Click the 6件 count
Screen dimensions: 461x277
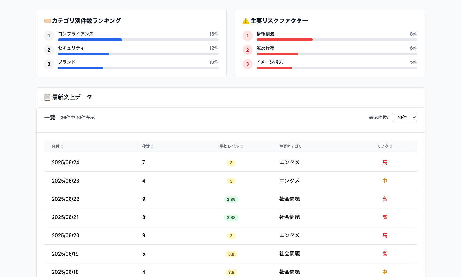tap(414, 48)
